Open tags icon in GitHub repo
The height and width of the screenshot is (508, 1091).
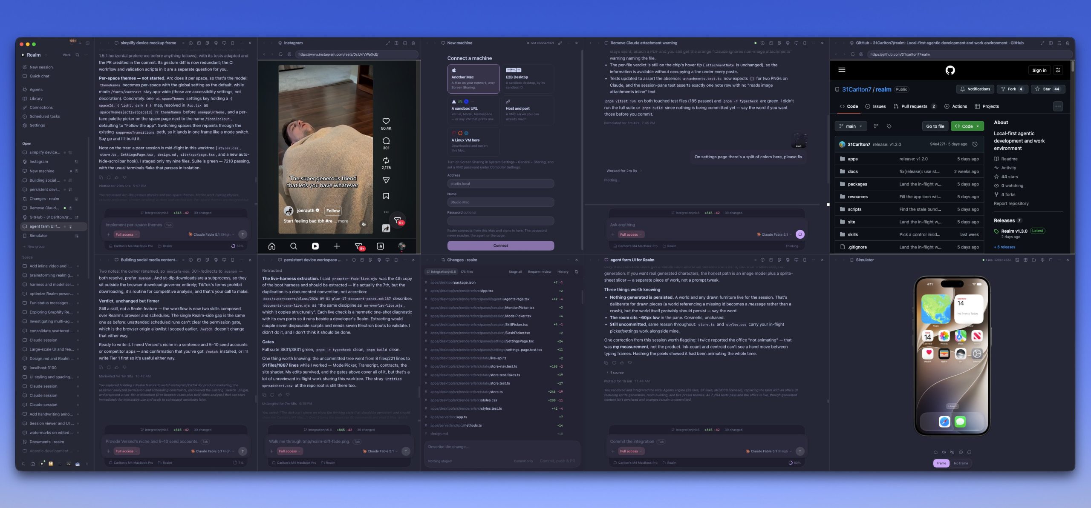pyautogui.click(x=889, y=126)
